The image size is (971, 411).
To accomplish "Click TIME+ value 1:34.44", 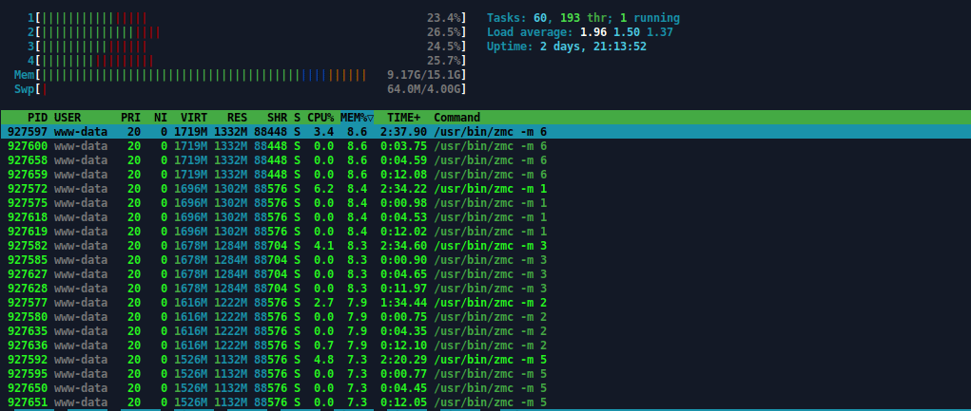I will pos(404,302).
